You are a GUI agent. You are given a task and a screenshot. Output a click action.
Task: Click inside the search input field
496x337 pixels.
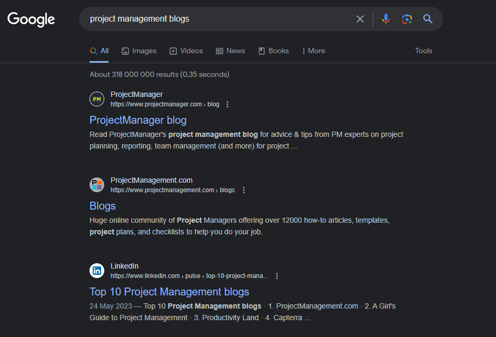click(x=211, y=18)
